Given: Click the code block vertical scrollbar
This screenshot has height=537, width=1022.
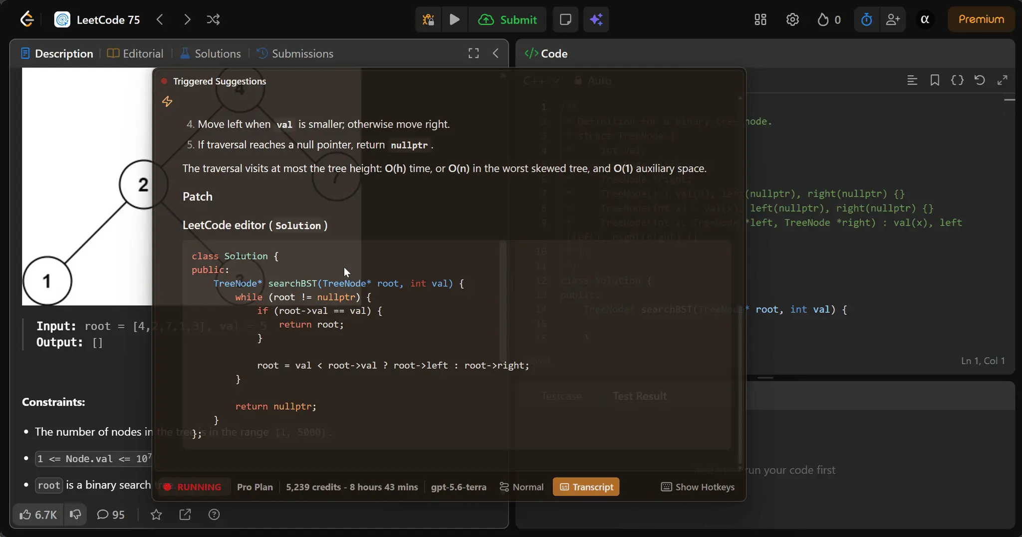Looking at the screenshot, I should 503,302.
